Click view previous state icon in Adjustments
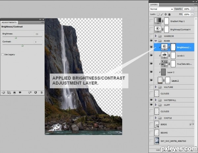 pos(30,93)
